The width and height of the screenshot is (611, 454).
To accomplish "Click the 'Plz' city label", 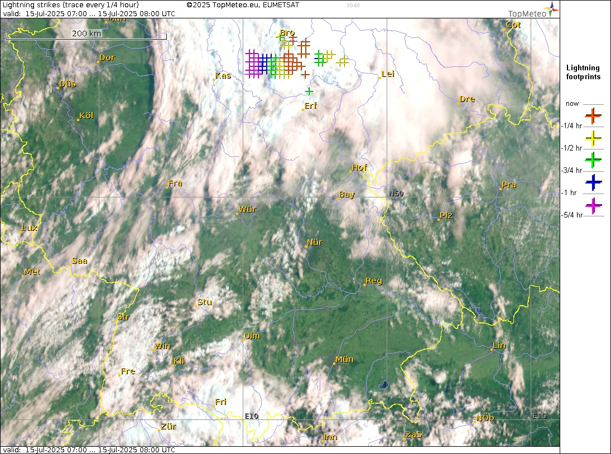I will coord(446,215).
